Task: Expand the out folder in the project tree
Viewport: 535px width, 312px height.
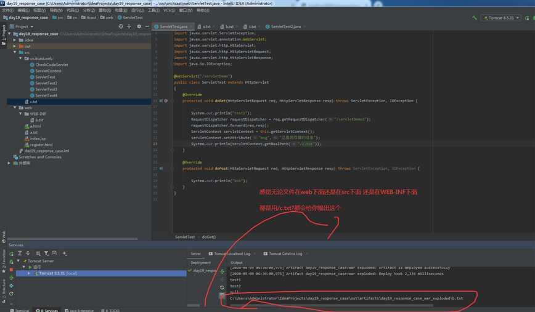Action: click(15, 46)
